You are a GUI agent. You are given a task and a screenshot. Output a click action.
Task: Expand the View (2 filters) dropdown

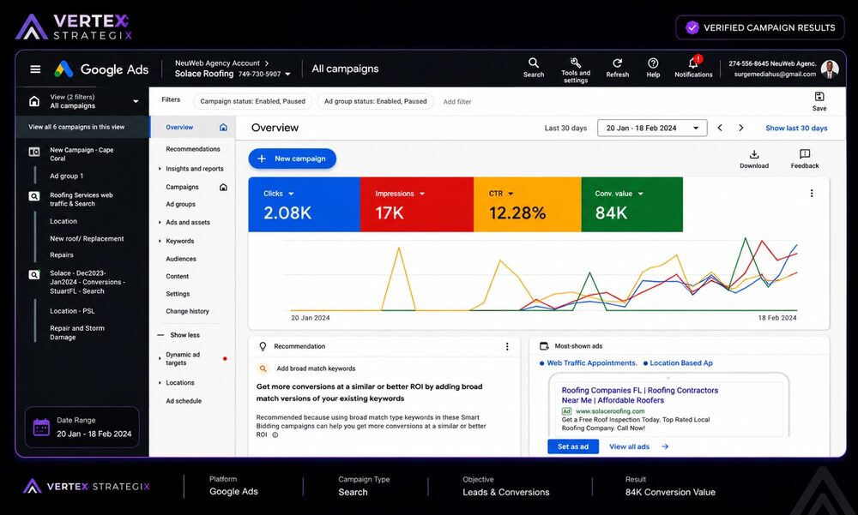coord(136,101)
